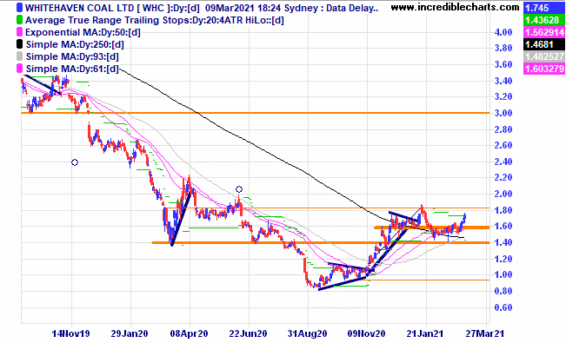Click the magenta Exponential MA legend swatch

(19, 32)
